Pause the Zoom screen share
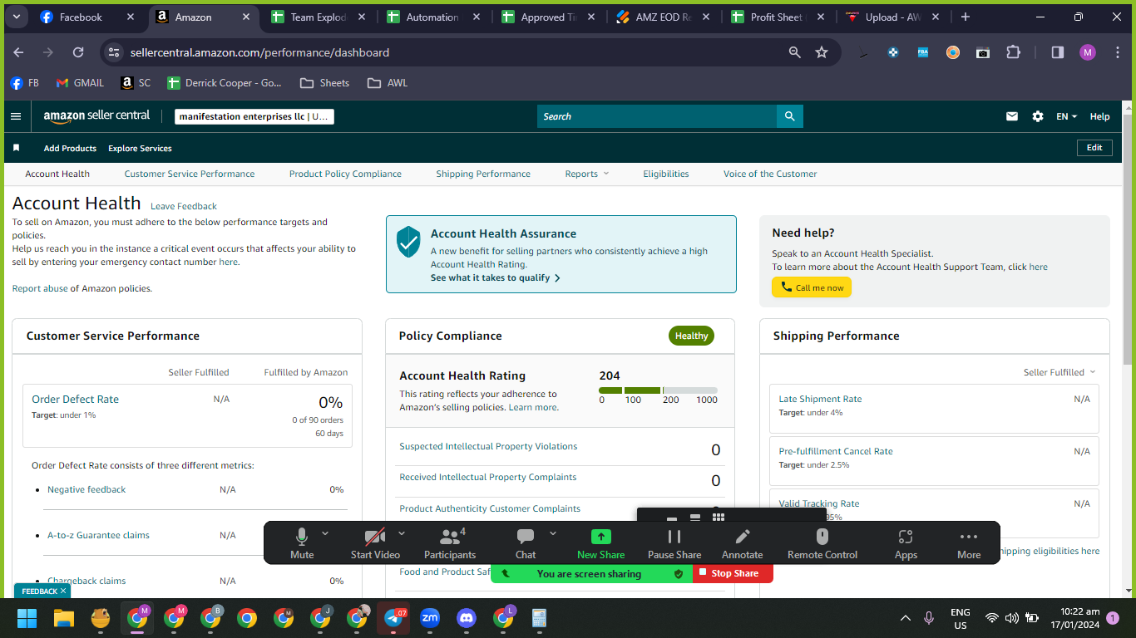1136x638 pixels. click(674, 544)
